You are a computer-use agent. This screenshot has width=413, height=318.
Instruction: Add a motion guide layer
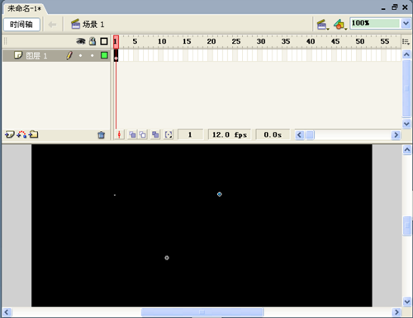(21, 134)
